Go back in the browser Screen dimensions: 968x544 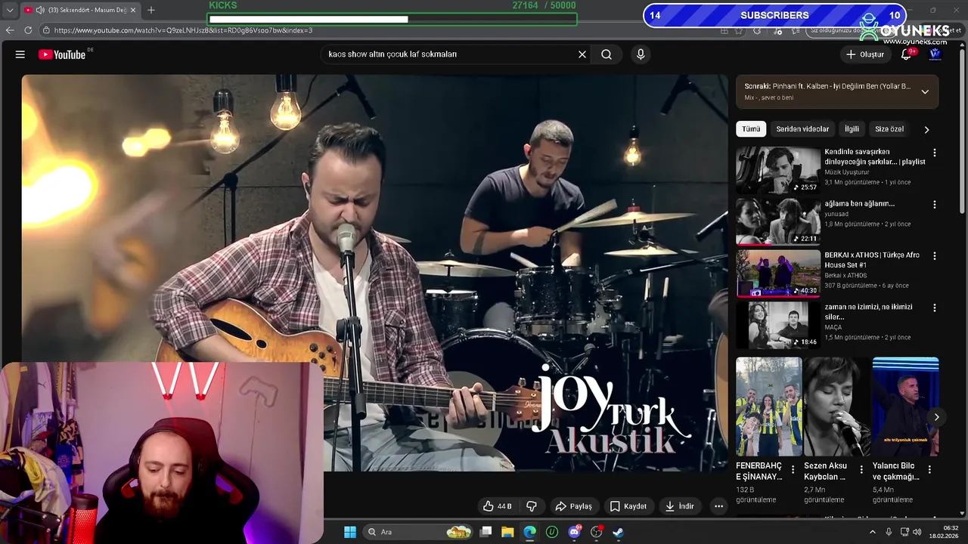(10, 30)
